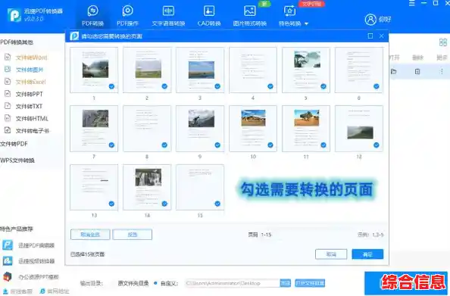Viewport: 450px width, 296px height.
Task: Click the user avatar icon beside 你好
Action: point(370,19)
